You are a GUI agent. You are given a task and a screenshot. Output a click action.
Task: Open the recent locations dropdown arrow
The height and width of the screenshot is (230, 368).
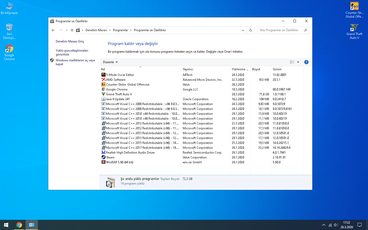coord(67,30)
